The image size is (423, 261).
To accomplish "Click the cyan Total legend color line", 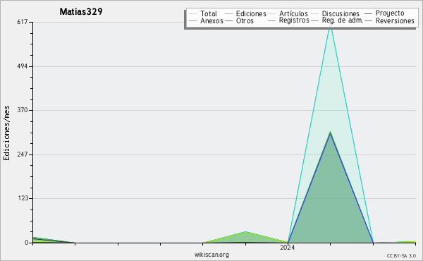I will [193, 14].
